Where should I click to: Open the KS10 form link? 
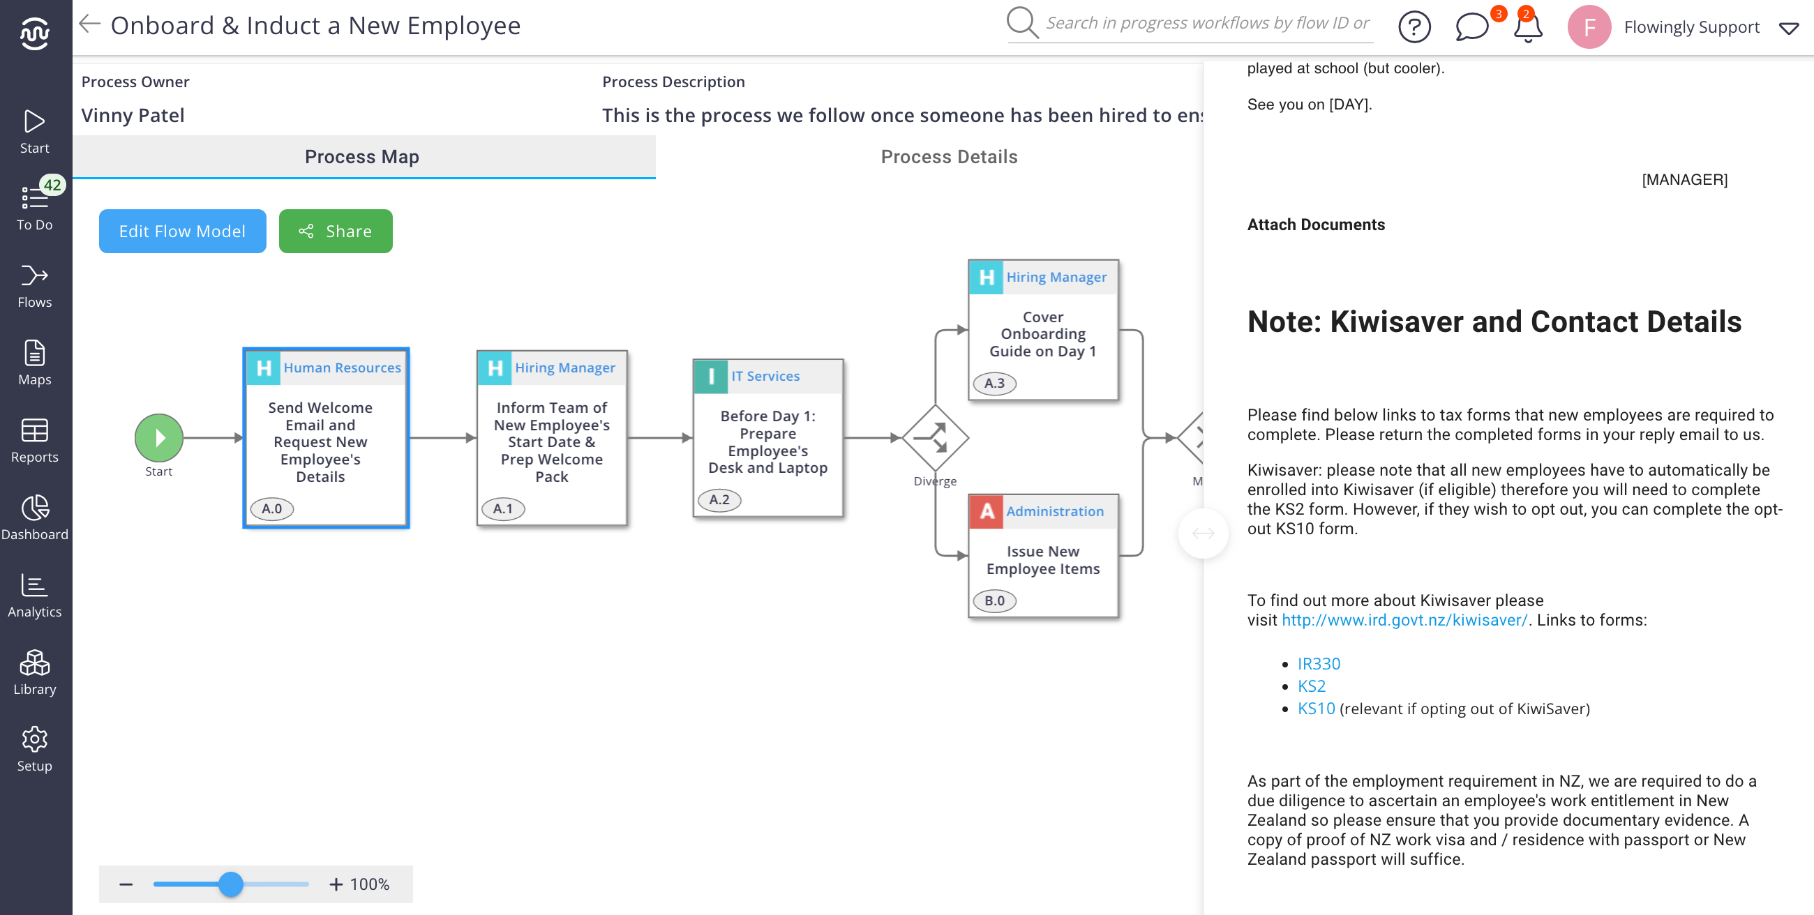pyautogui.click(x=1315, y=708)
